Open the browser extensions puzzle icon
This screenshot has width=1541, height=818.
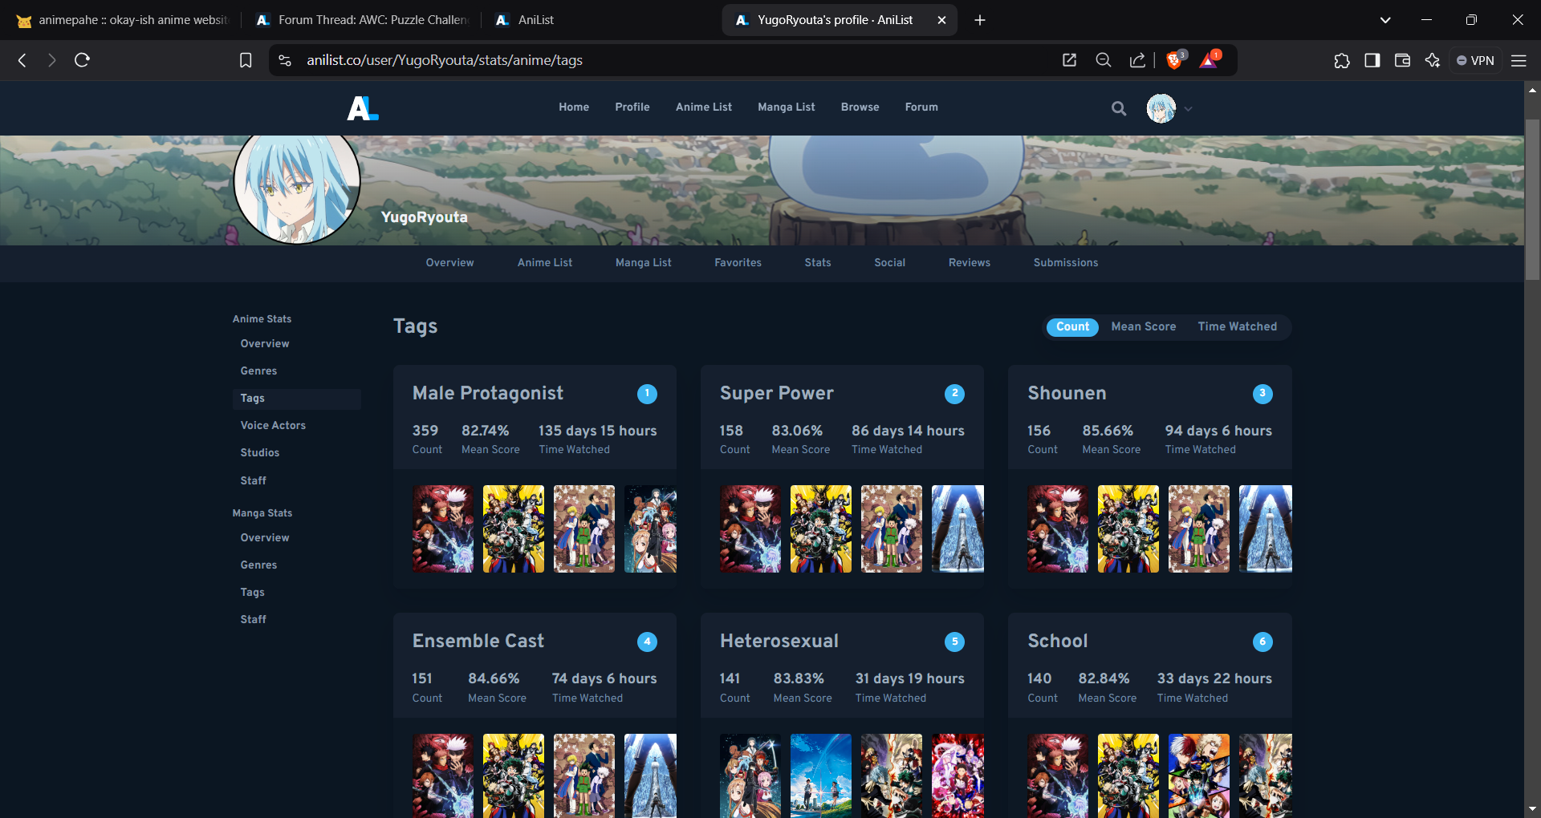1342,60
